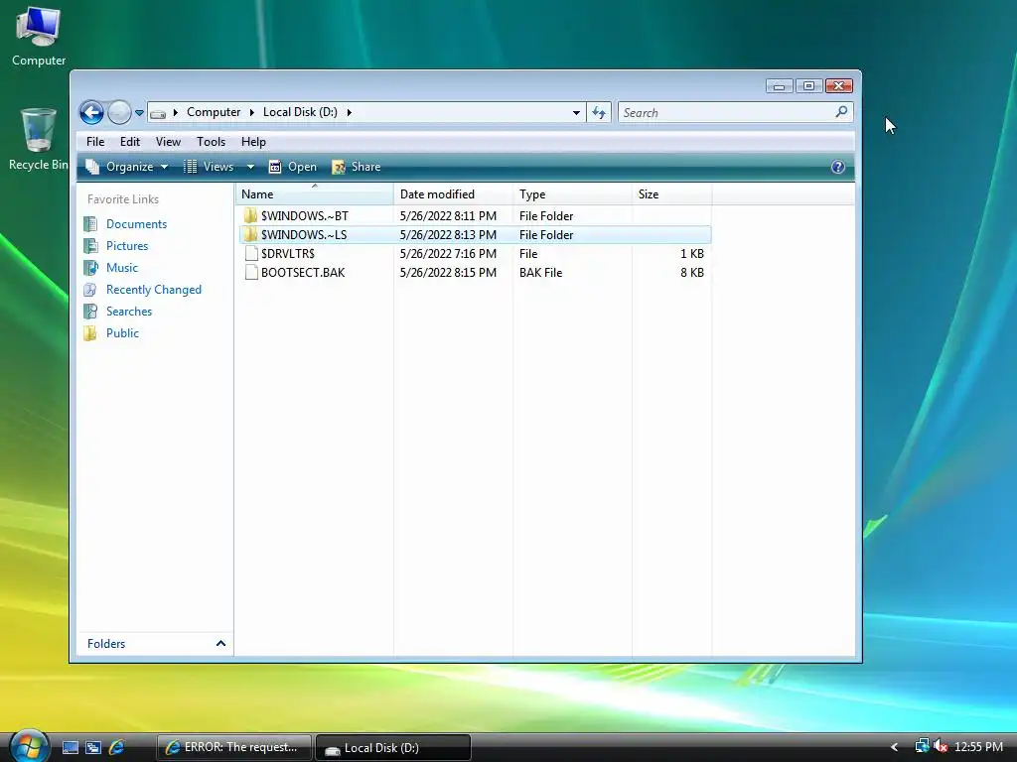Click the BAK File type cell

(x=541, y=272)
